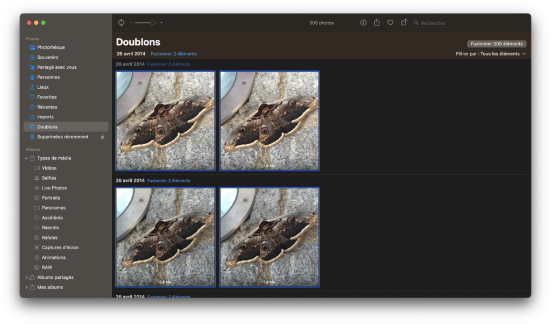
Task: Click Fusionner 2 éléments above second photo pair
Action: (x=168, y=181)
